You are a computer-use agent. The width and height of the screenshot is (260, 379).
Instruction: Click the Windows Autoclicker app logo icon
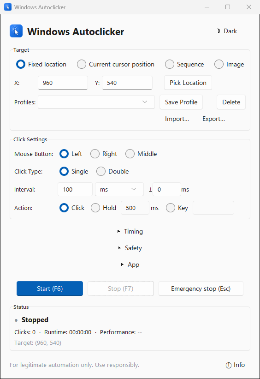point(16,31)
